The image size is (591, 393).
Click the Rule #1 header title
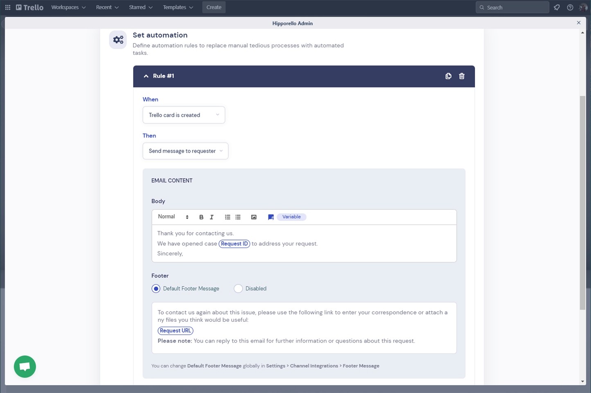point(163,76)
